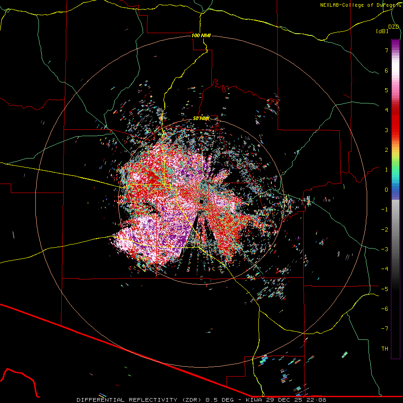This screenshot has height=403, width=403.
Task: Click the KIWA station ID in the caption
Action: coord(254,400)
